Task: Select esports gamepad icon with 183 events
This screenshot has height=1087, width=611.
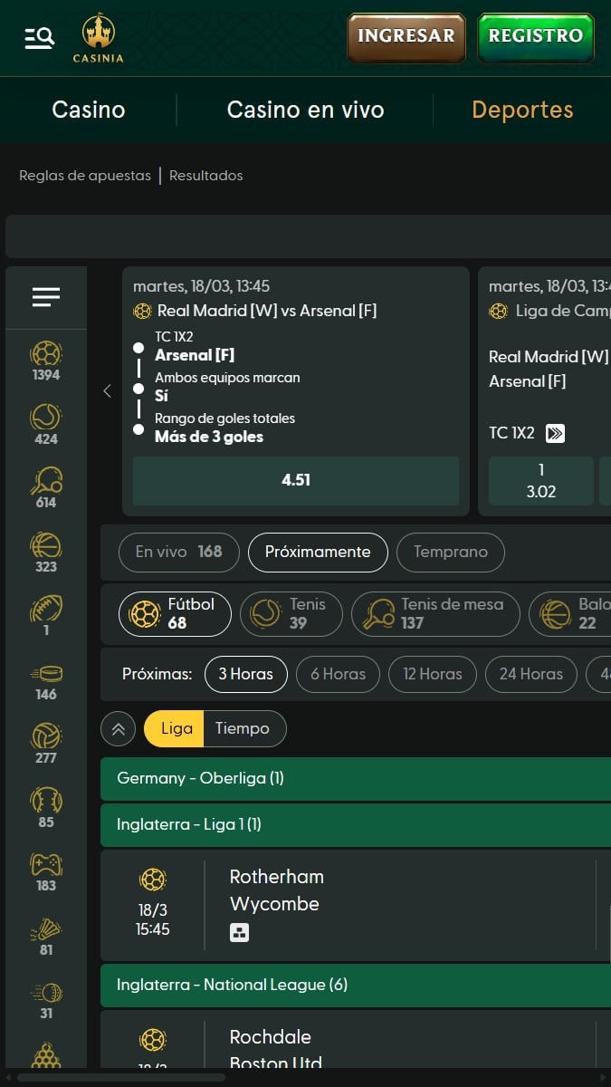Action: (x=46, y=871)
